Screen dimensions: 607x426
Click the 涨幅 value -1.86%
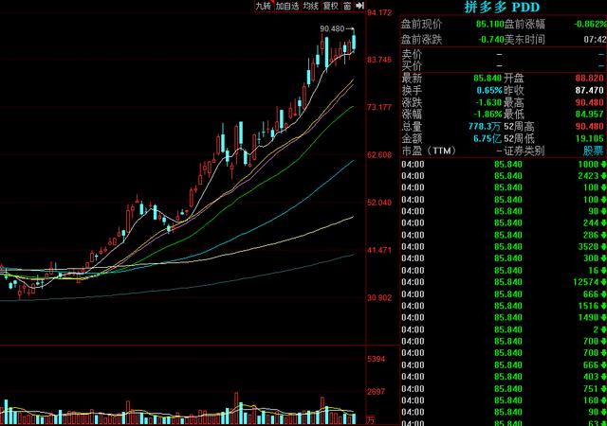487,114
